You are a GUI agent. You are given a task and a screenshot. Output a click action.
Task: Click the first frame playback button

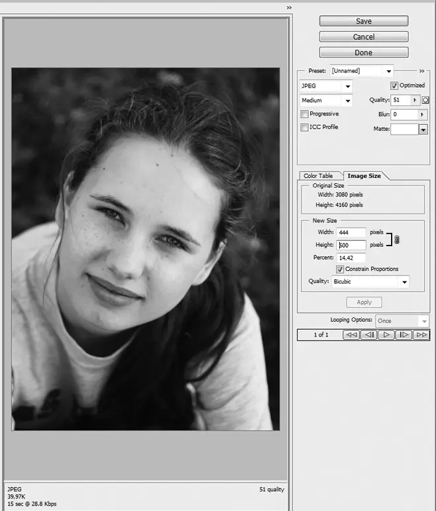(351, 335)
